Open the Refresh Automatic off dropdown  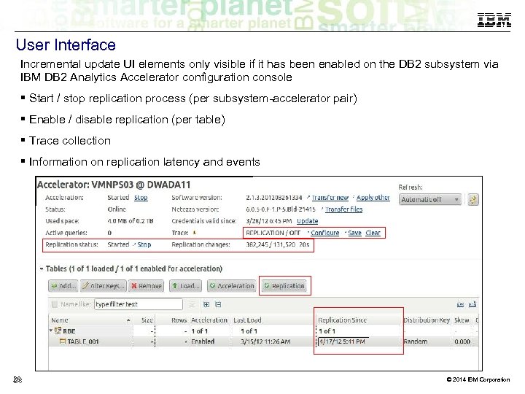(x=430, y=200)
